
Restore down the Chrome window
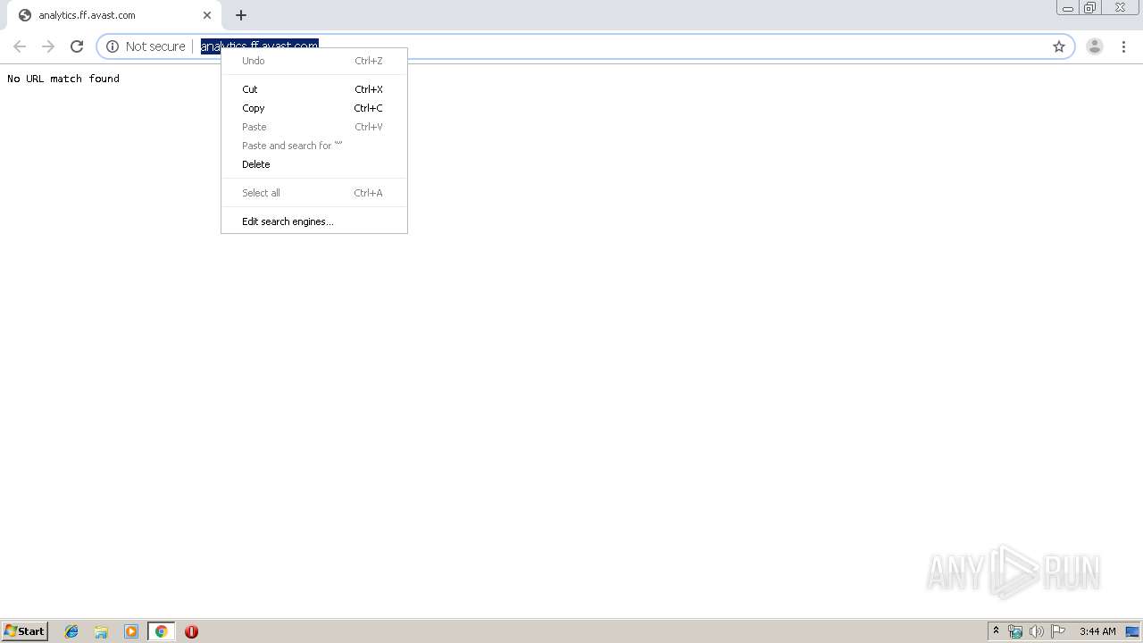point(1090,8)
